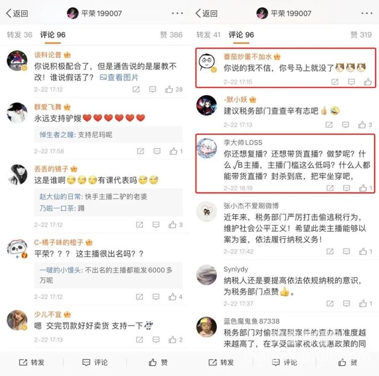The image size is (379, 376).
Task: Like the comment by 番茄炒蛋不加水
Action: (368, 82)
